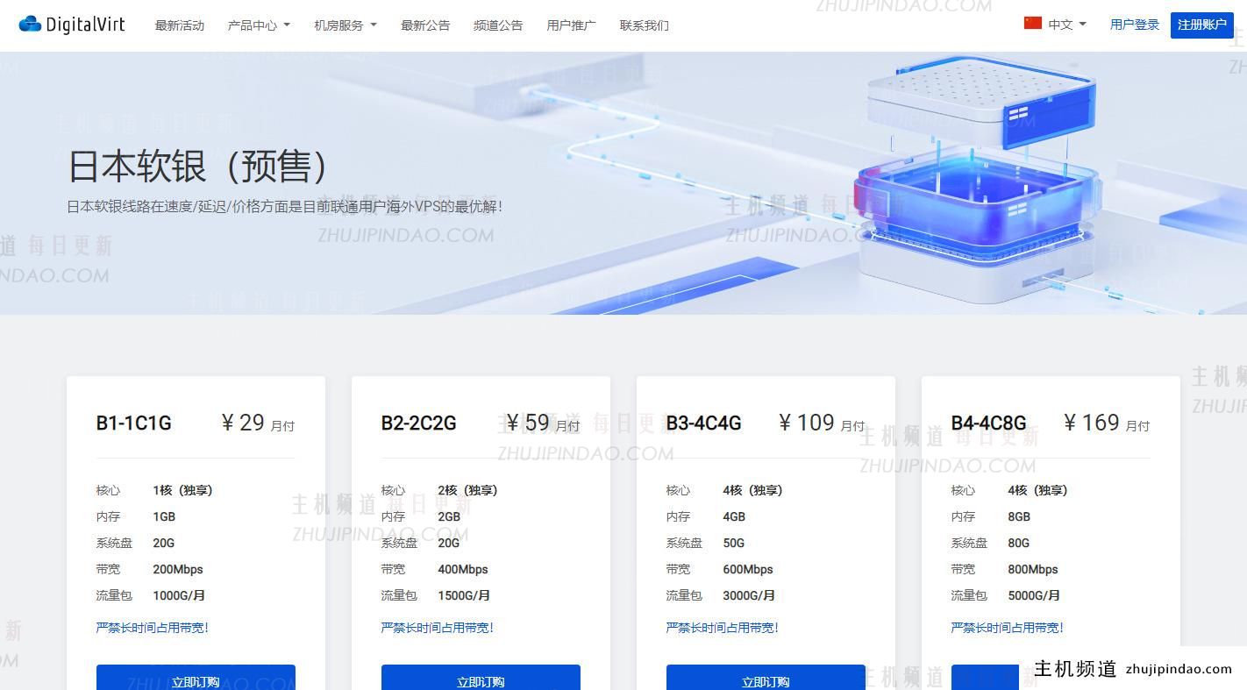
Task: Order the B1-1C1G plan with 立即订购
Action: pos(196,678)
